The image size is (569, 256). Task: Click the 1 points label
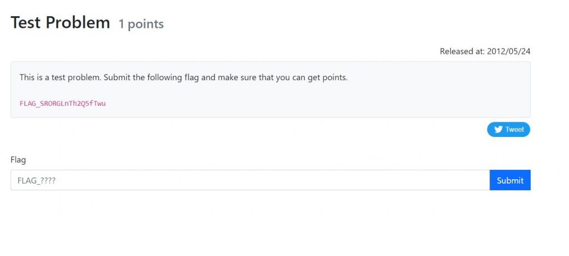pyautogui.click(x=141, y=24)
